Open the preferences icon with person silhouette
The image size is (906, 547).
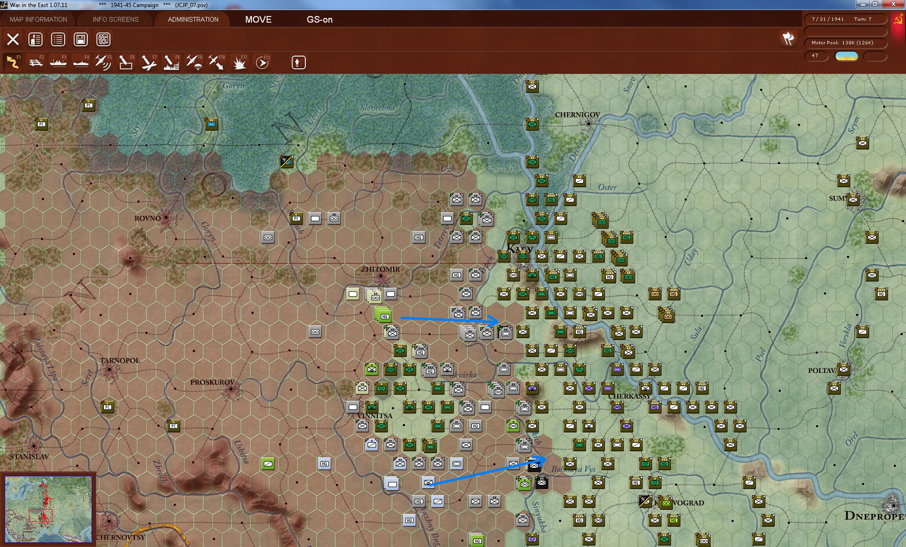click(x=35, y=39)
